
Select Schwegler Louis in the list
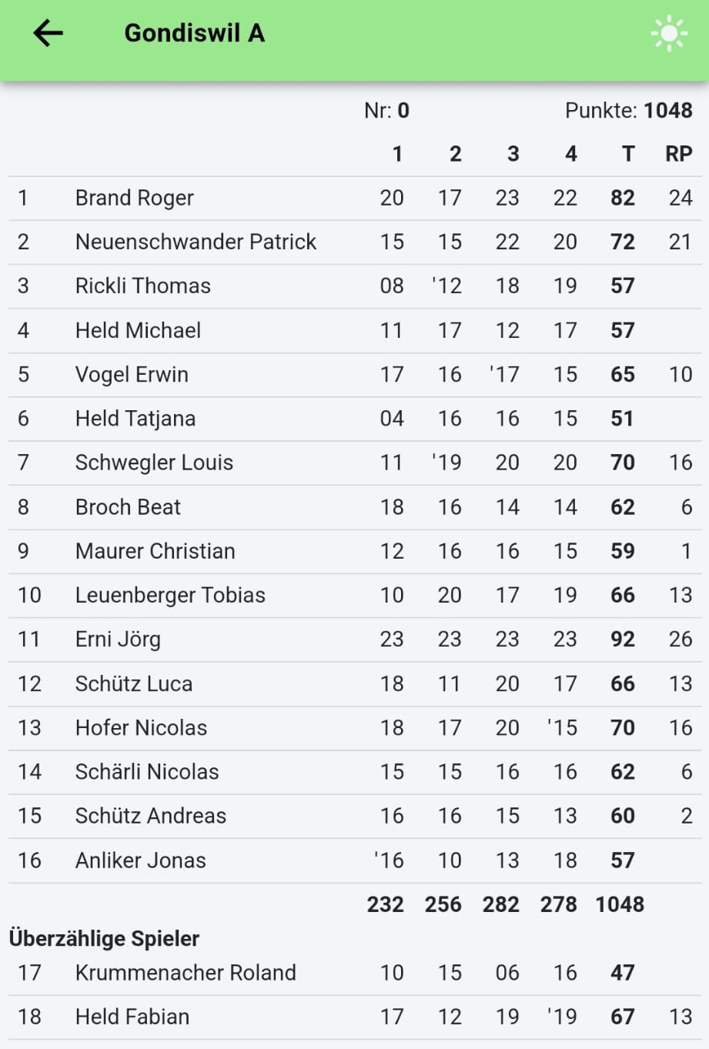[x=154, y=463]
